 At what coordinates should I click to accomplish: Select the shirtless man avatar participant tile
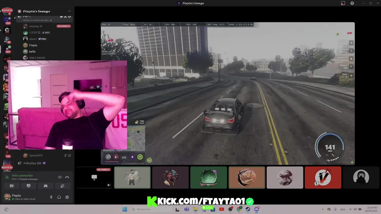click(132, 177)
